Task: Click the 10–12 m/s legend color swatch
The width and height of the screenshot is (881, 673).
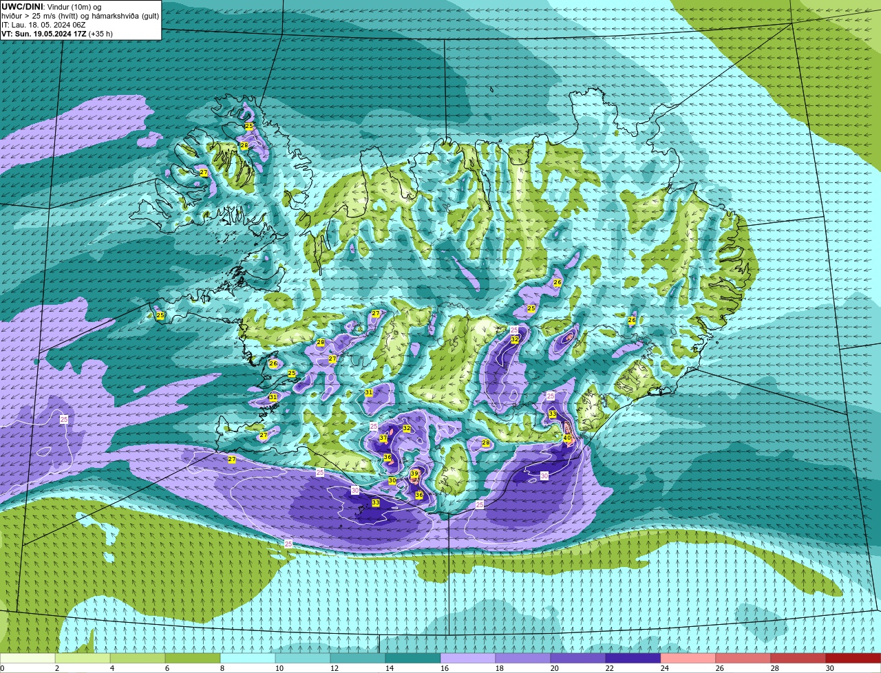Action: click(303, 659)
